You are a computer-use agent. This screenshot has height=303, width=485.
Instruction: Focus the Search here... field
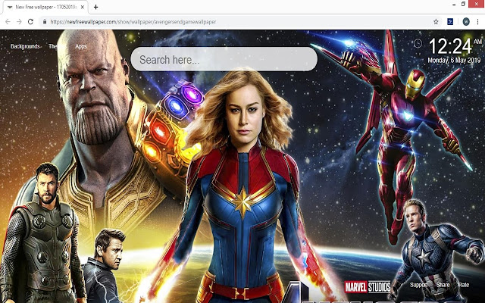click(224, 59)
